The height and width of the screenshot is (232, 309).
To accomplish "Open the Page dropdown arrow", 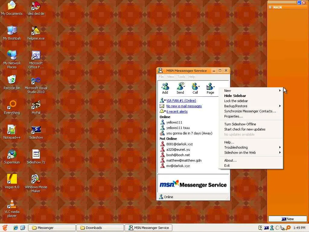I will pos(214,86).
